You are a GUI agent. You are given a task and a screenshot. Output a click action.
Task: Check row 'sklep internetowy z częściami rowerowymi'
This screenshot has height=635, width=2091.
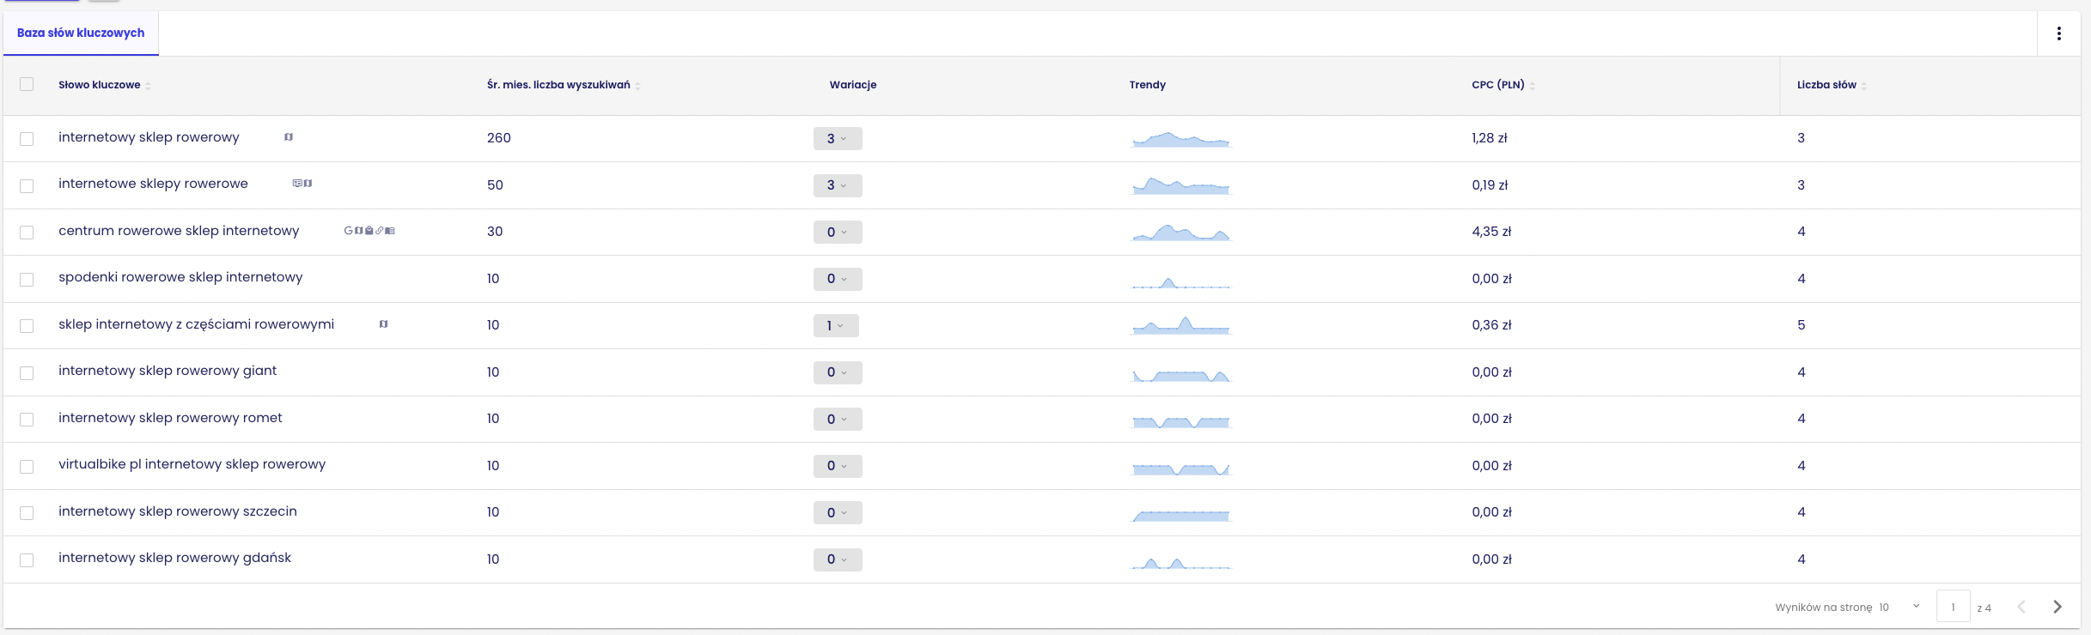[x=27, y=326]
